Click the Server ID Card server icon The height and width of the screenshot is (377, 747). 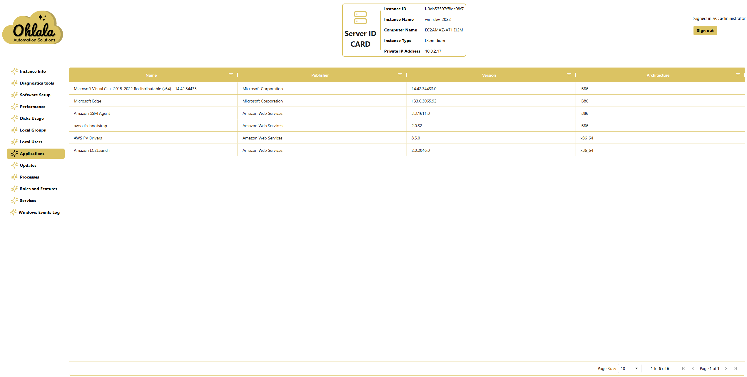[360, 18]
